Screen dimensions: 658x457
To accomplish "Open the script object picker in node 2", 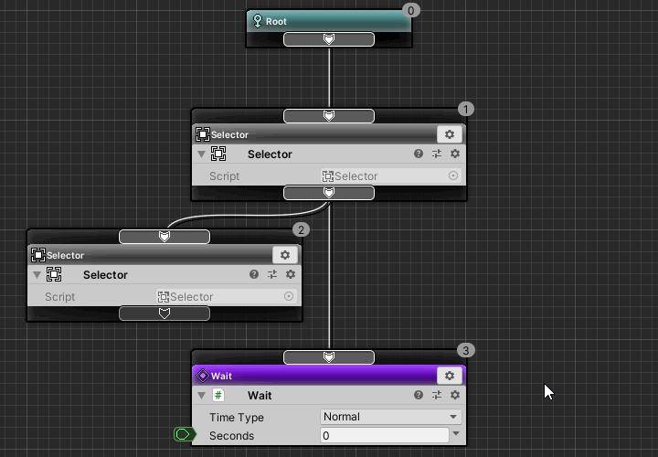I will coord(289,297).
